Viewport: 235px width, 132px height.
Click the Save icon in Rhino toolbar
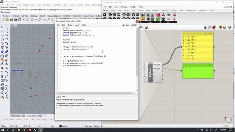(x=11, y=19)
